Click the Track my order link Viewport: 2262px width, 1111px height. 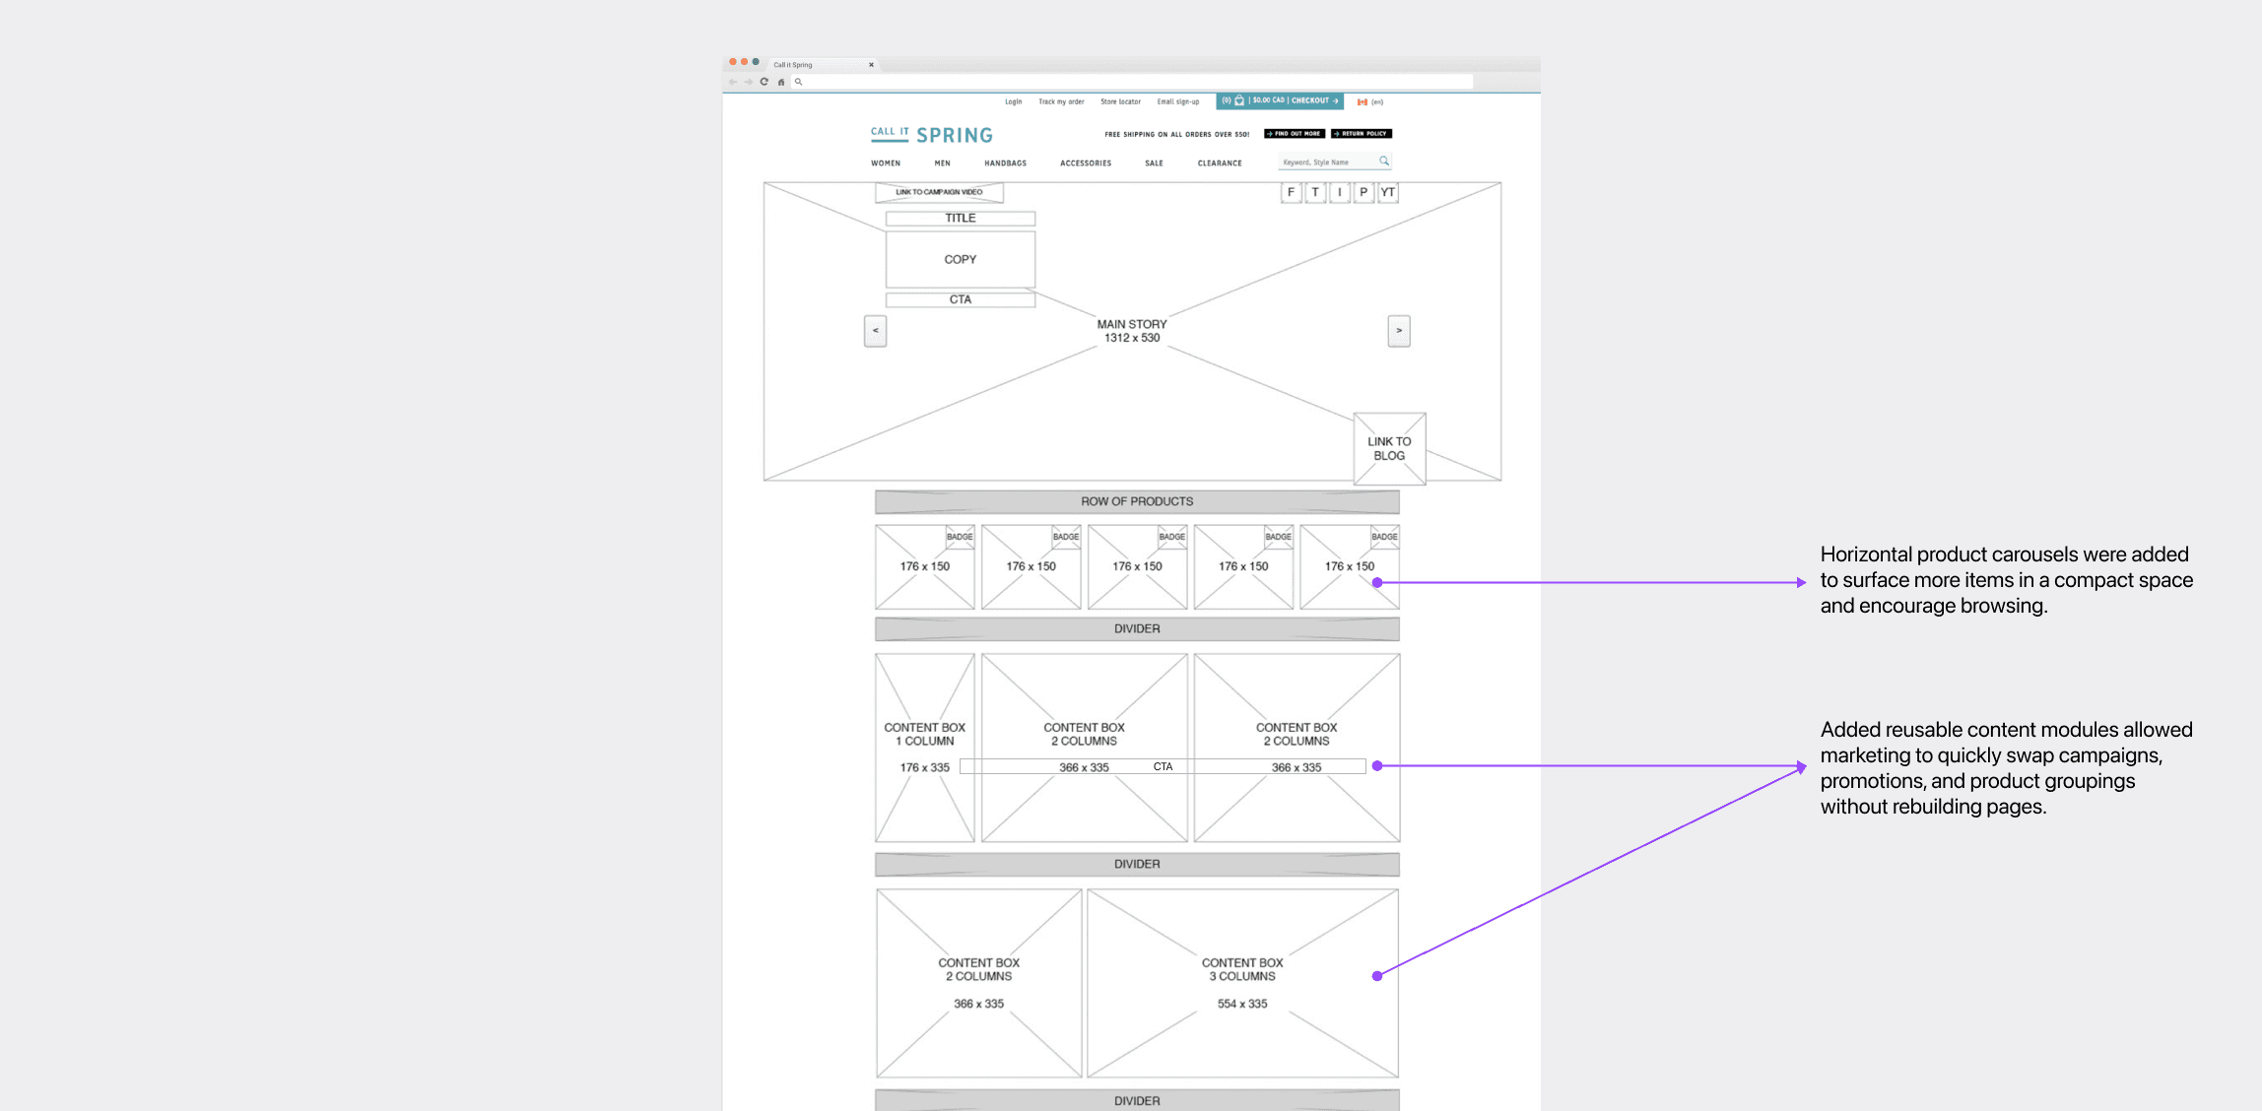click(1060, 101)
